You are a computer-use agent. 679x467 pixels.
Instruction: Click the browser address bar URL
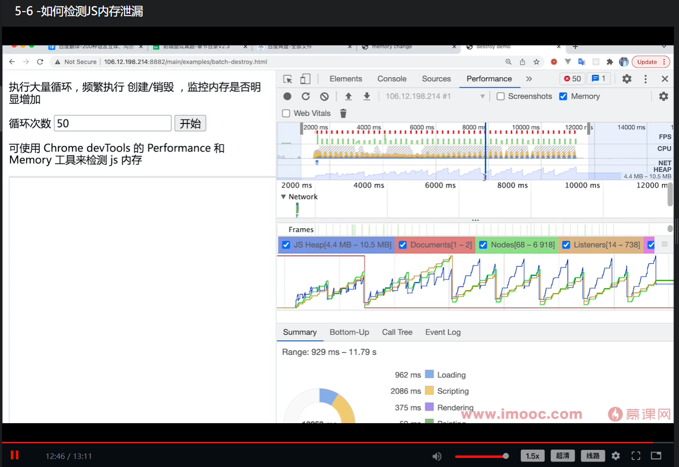(186, 62)
